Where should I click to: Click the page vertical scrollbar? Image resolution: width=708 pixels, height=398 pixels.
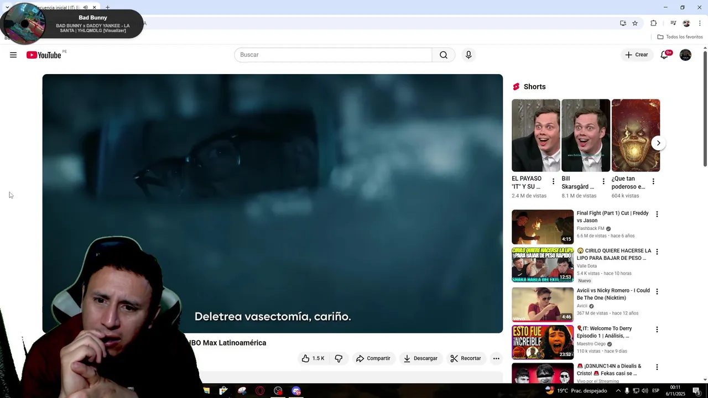coord(705,108)
